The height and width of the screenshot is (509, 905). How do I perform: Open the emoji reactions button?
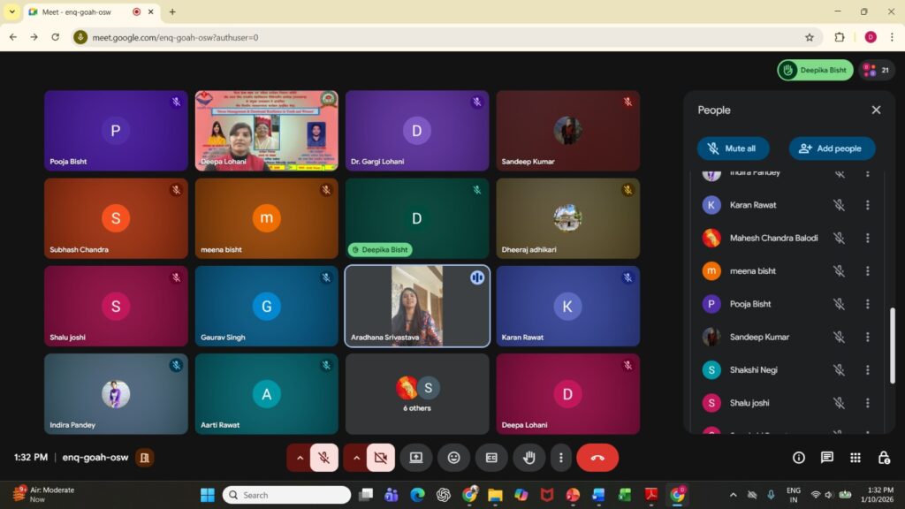[453, 458]
